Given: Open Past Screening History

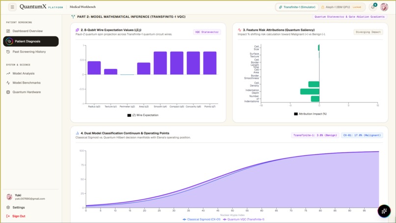Looking at the screenshot, I should pyautogui.click(x=31, y=52).
